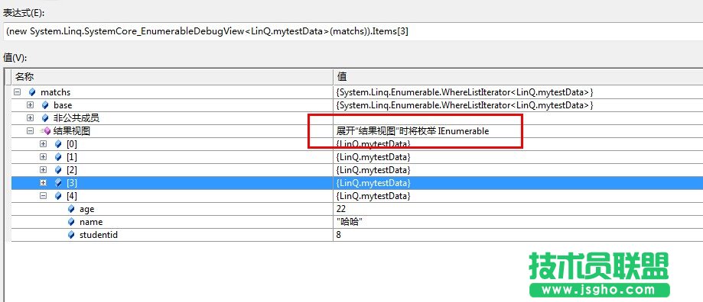Image resolution: width=703 pixels, height=302 pixels.
Task: Click the matchs variable cube icon
Action: point(31,92)
